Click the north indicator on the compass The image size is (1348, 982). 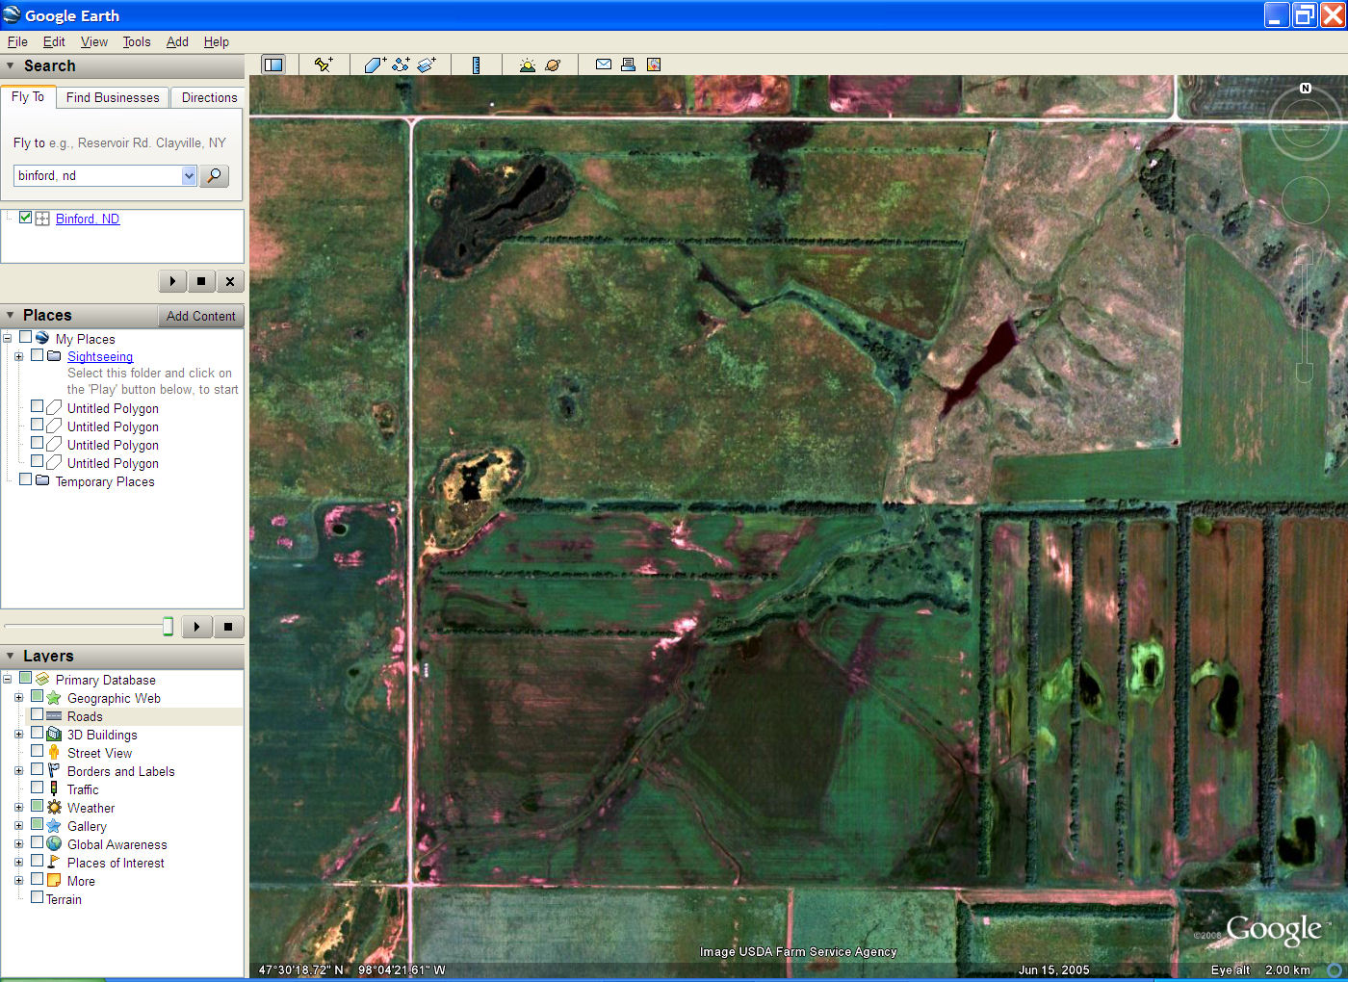(1306, 88)
